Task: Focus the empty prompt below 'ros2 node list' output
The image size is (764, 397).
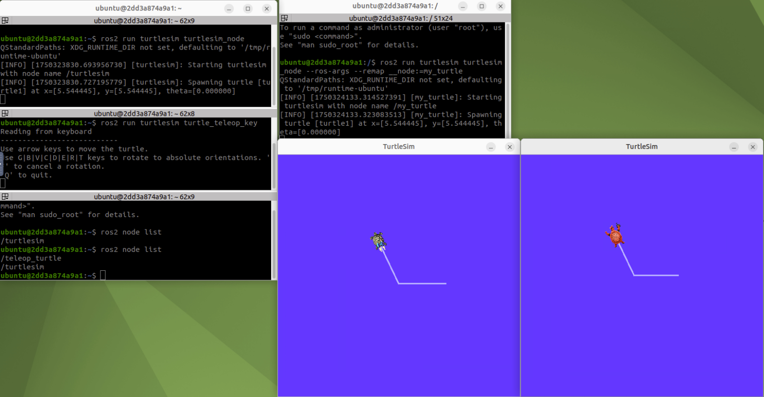Action: (x=103, y=275)
